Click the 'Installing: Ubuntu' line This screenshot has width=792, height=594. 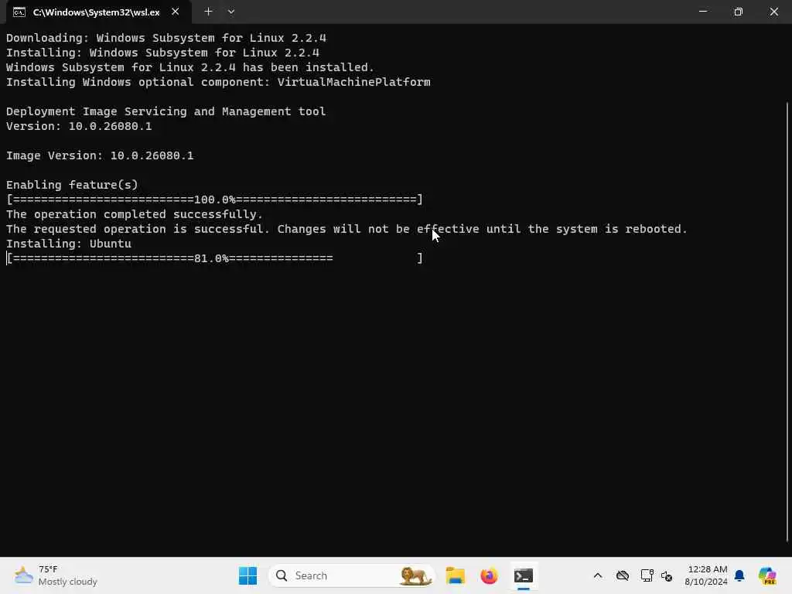tap(69, 244)
